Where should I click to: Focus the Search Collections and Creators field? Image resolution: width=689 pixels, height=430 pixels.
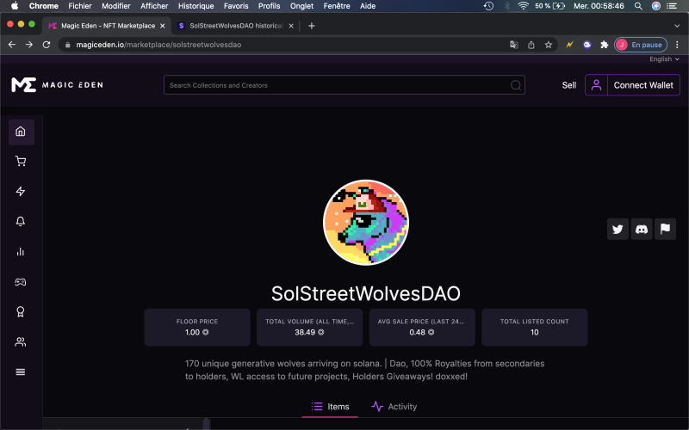coord(344,85)
